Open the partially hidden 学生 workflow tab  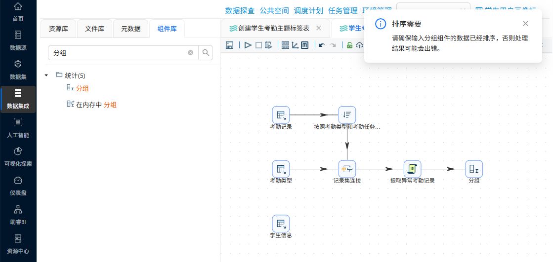[348, 28]
